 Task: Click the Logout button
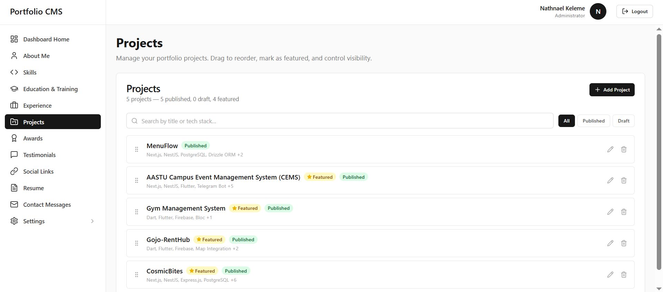[634, 11]
